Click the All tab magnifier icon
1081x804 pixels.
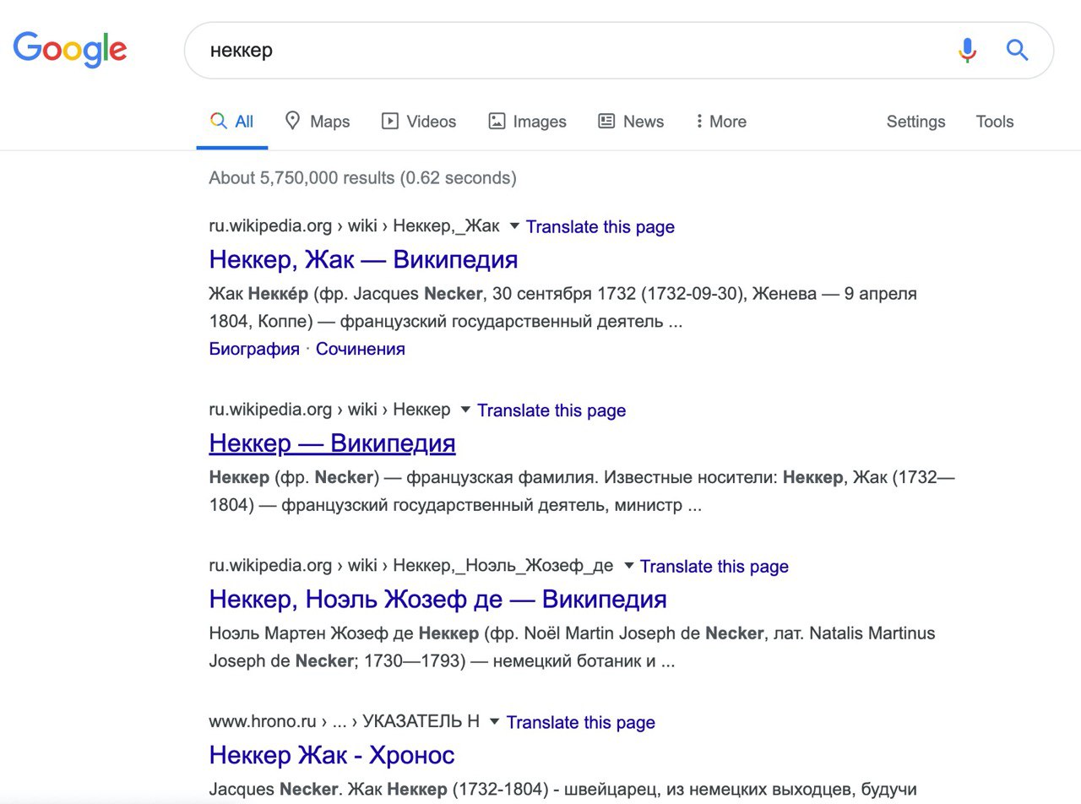click(219, 121)
